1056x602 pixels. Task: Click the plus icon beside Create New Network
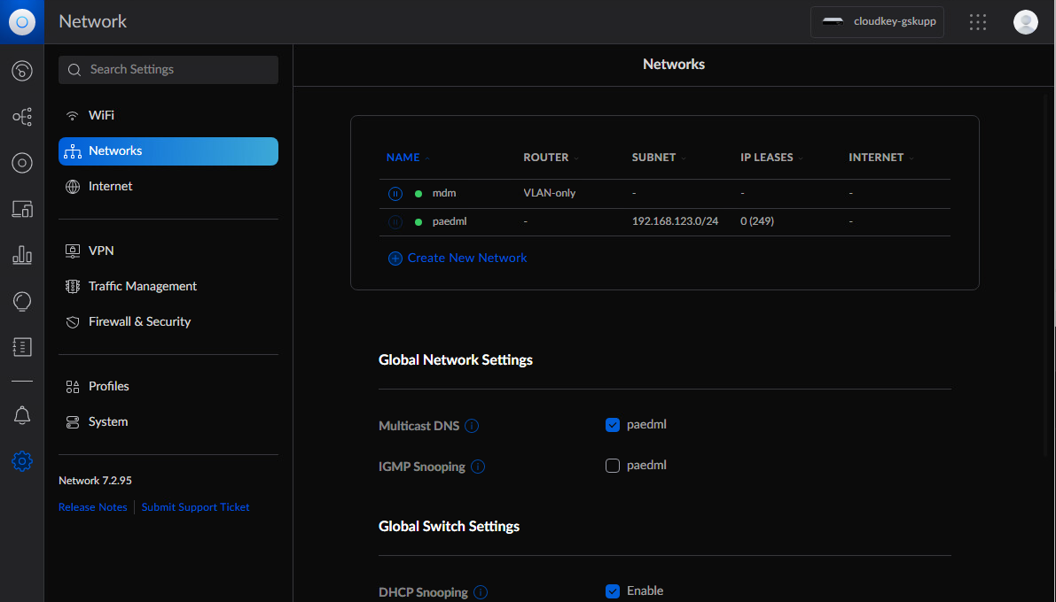395,259
